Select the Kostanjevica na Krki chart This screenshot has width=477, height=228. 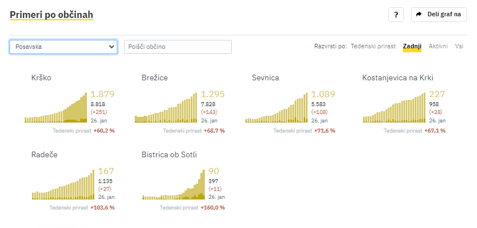click(x=394, y=107)
